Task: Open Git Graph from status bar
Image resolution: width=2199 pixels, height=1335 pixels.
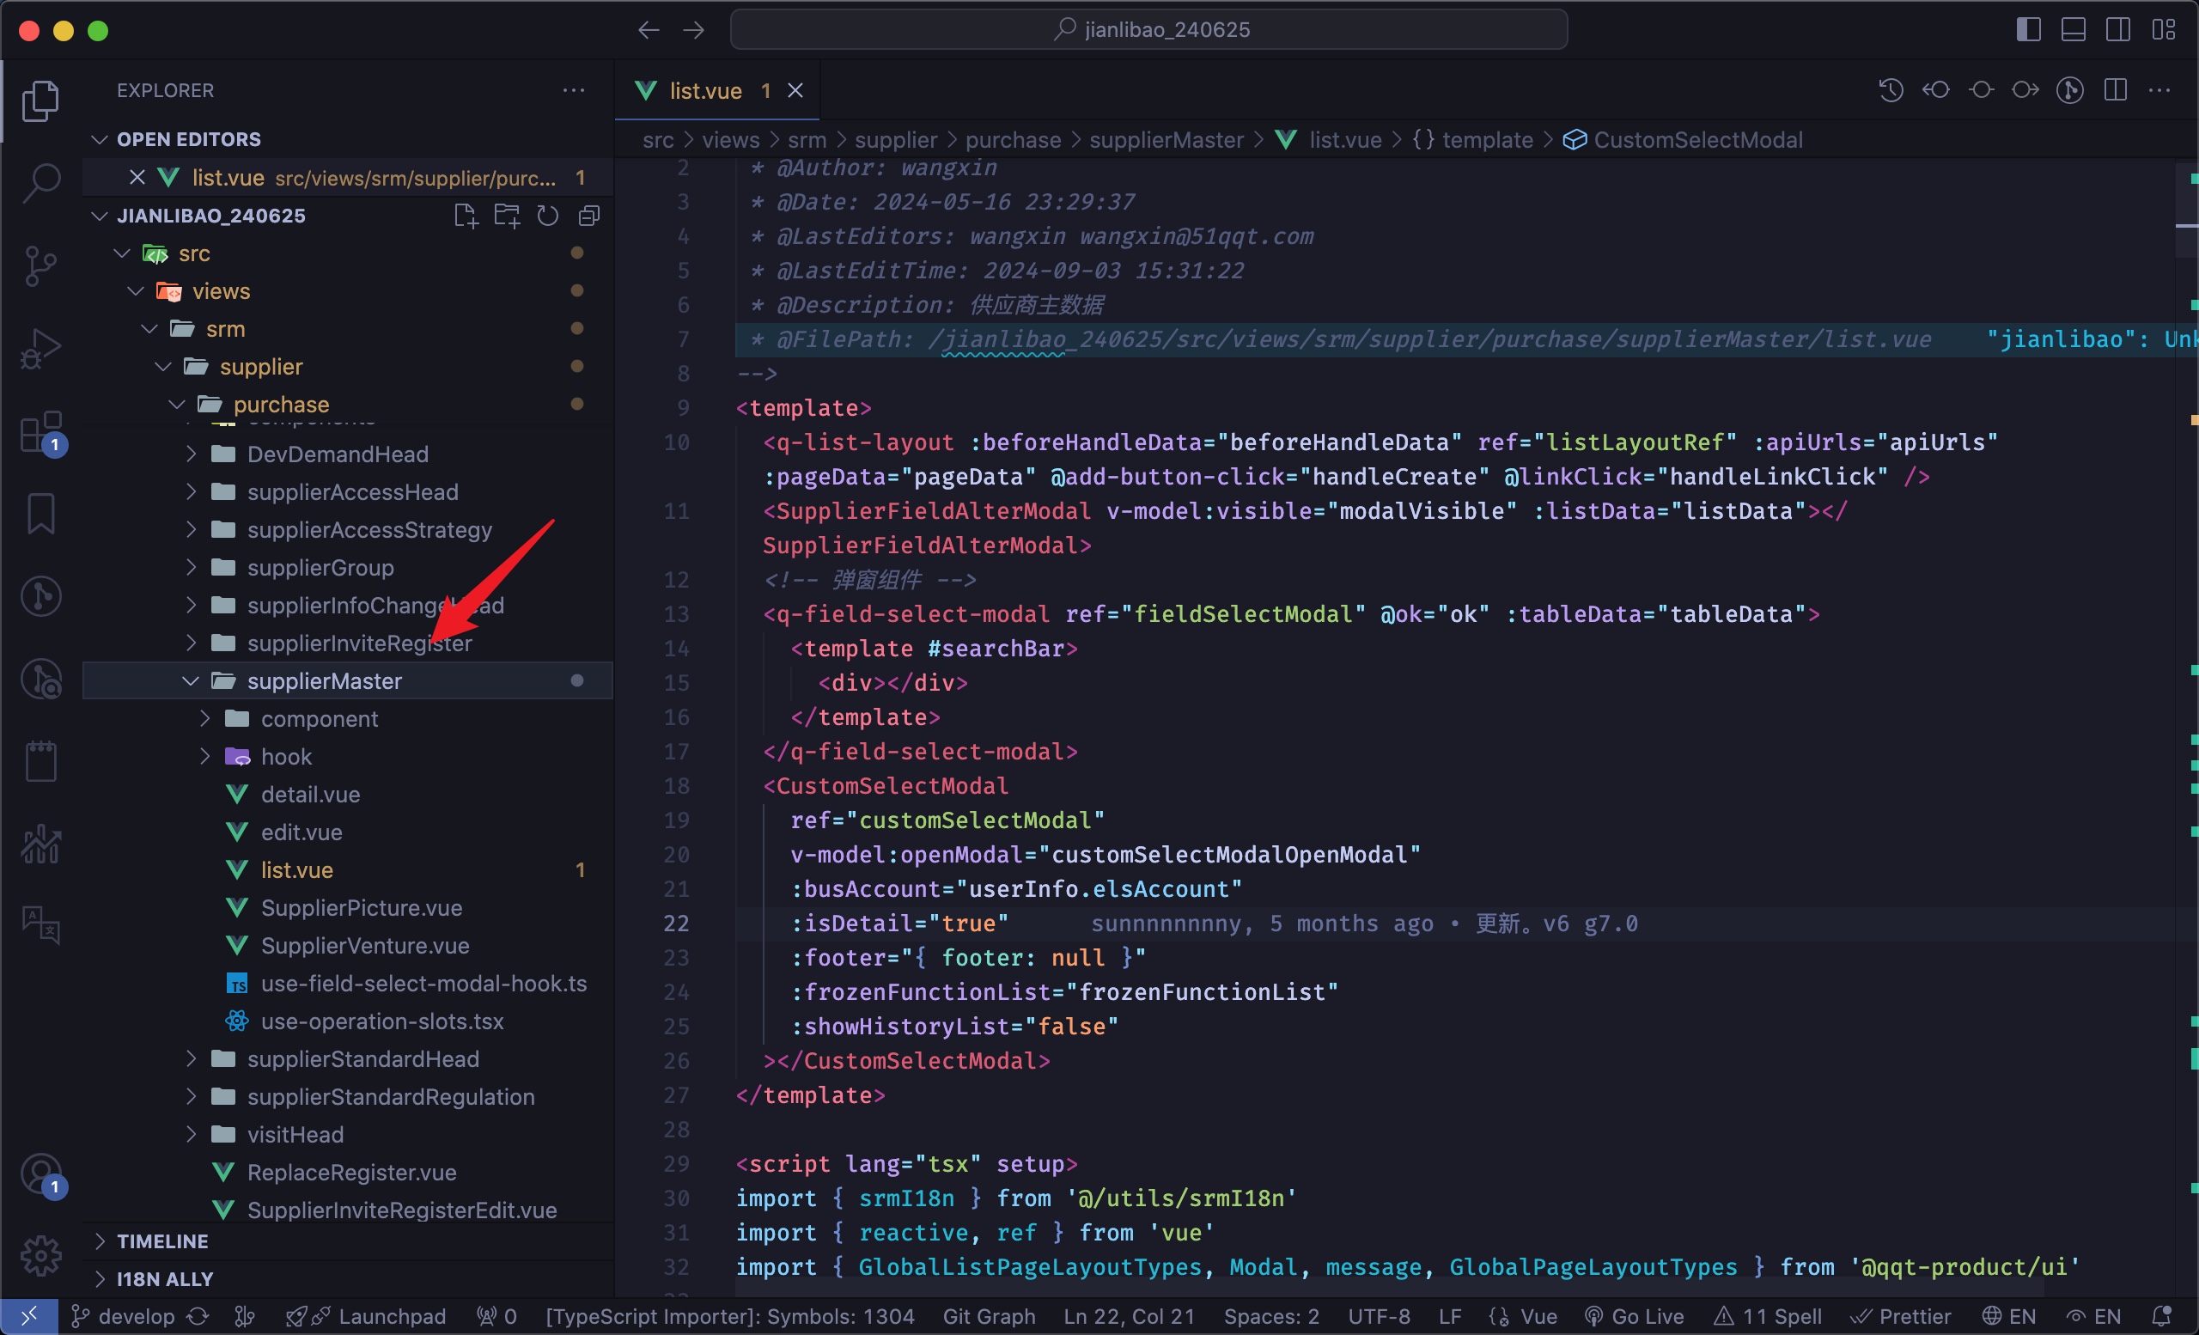Action: coord(989,1316)
